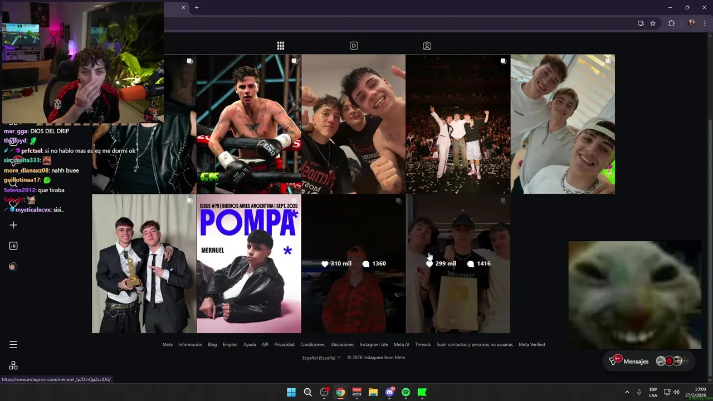Open the network and volume tray icons
The image size is (713, 401).
[x=673, y=392]
